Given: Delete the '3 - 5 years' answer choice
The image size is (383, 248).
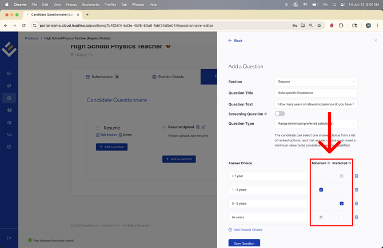Looking at the screenshot, I should tap(357, 204).
